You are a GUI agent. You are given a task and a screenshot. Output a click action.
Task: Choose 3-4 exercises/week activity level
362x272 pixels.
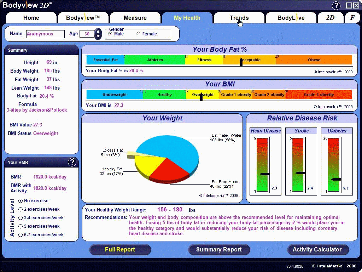21,218
